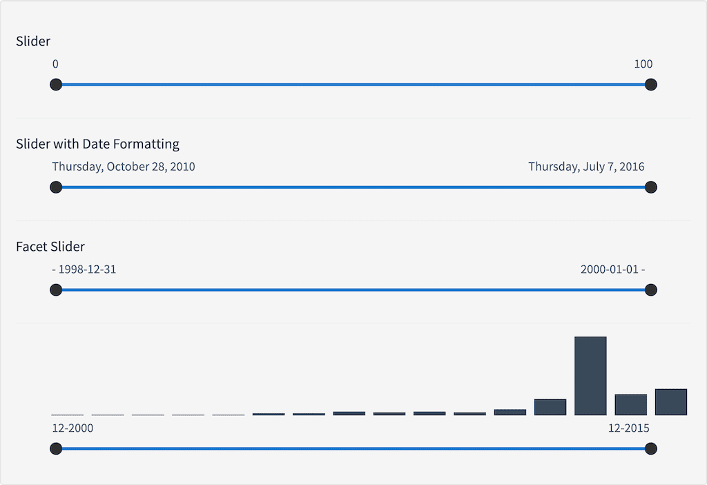The height and width of the screenshot is (485, 707).
Task: Select the tallest bar in the histogram
Action: coord(590,376)
